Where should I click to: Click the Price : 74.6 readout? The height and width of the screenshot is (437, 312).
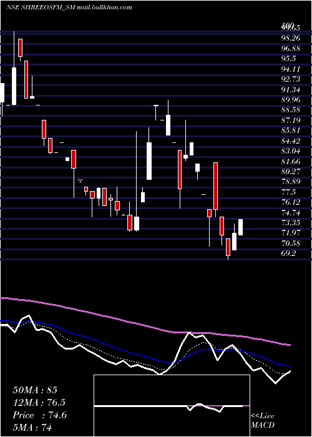pos(39,415)
